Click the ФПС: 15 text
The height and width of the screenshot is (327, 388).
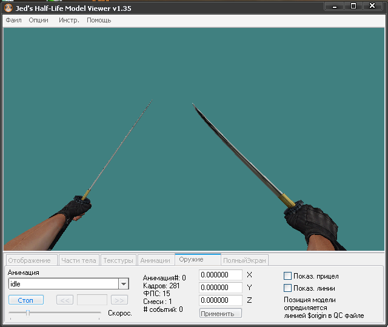[156, 294]
